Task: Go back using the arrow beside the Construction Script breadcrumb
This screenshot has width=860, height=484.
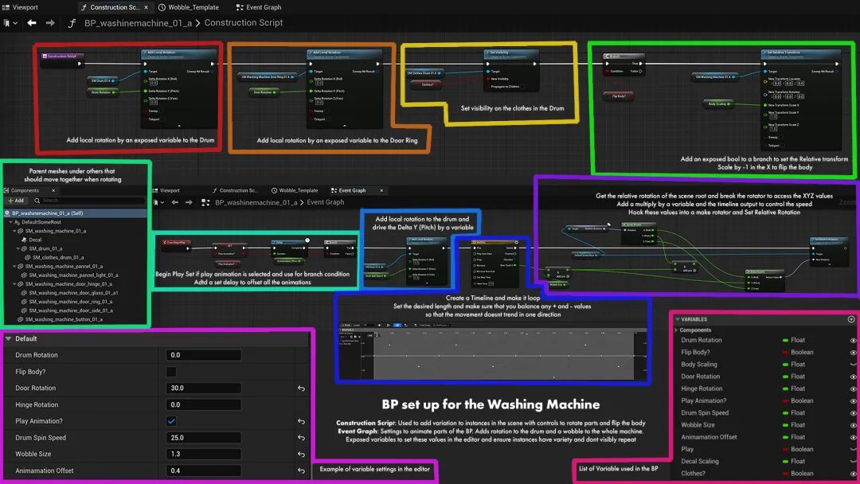Action: 32,23
